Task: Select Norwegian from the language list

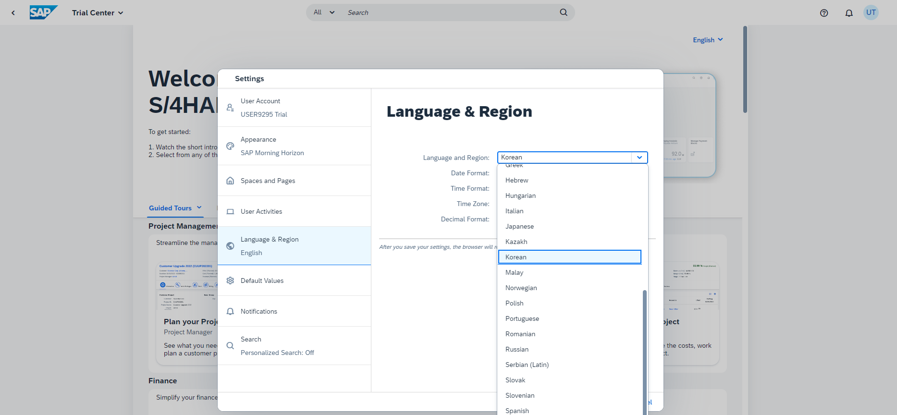Action: click(x=570, y=288)
